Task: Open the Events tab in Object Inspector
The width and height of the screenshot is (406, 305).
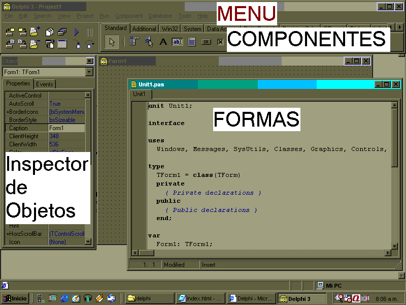Action: [x=44, y=84]
